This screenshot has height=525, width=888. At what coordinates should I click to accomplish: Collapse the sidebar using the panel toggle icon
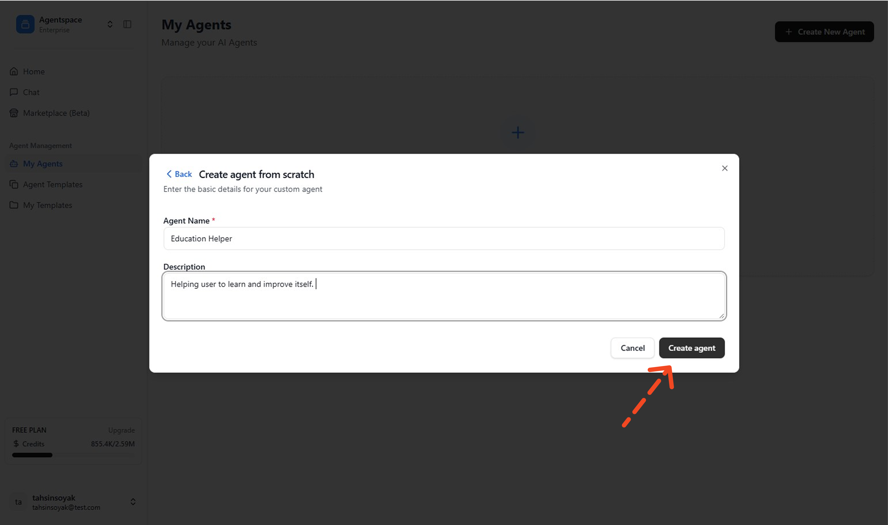point(127,24)
